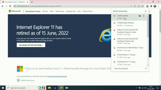Click the address bar URL
The image size is (161, 90).
coord(39,6)
